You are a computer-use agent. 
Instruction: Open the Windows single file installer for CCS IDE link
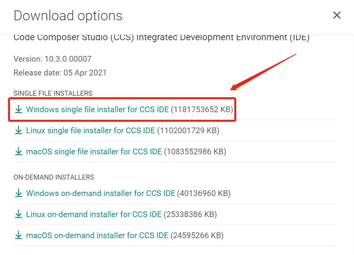(x=97, y=110)
